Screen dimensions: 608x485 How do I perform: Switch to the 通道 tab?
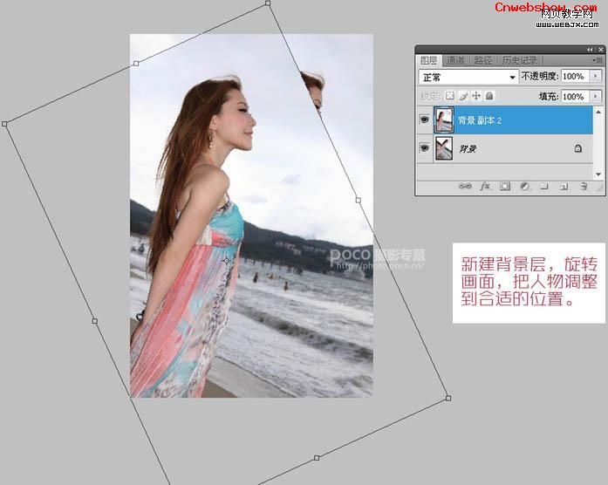tap(455, 61)
